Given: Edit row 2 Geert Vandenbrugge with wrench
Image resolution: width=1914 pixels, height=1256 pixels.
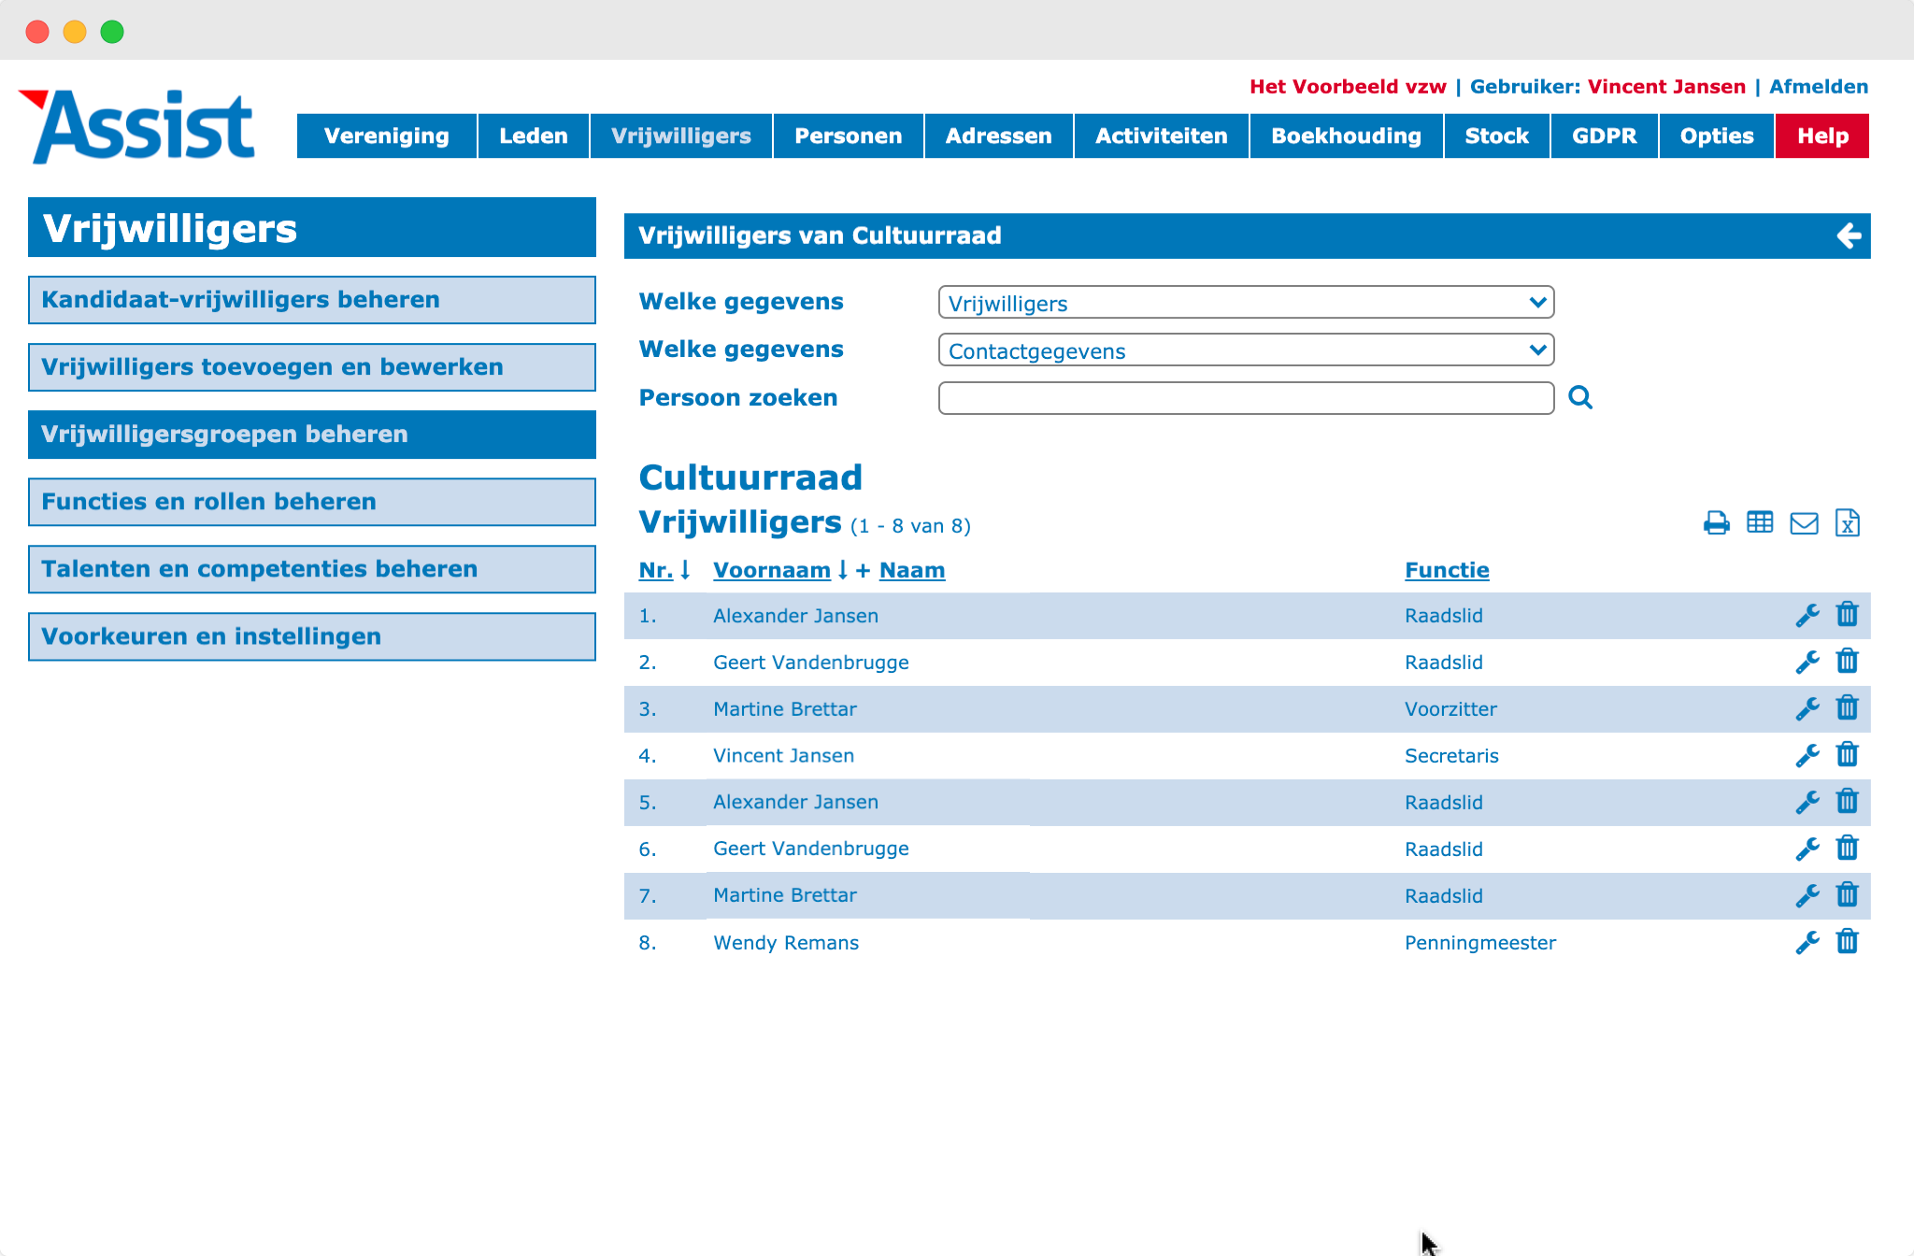Looking at the screenshot, I should 1807,662.
